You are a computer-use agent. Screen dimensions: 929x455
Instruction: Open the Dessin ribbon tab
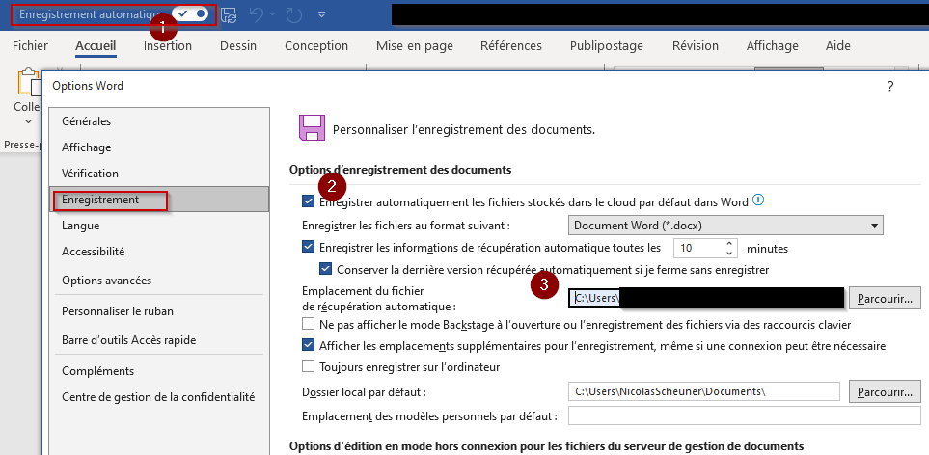click(x=238, y=45)
